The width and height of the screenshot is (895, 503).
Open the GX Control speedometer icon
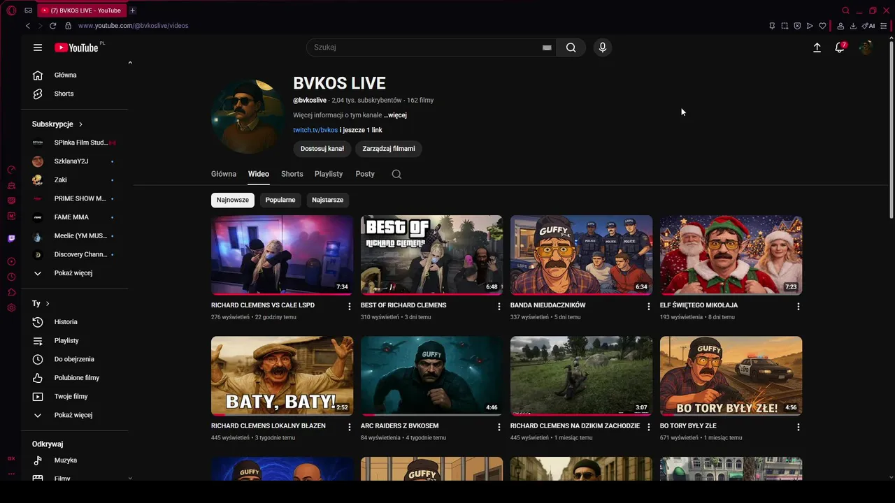click(11, 170)
